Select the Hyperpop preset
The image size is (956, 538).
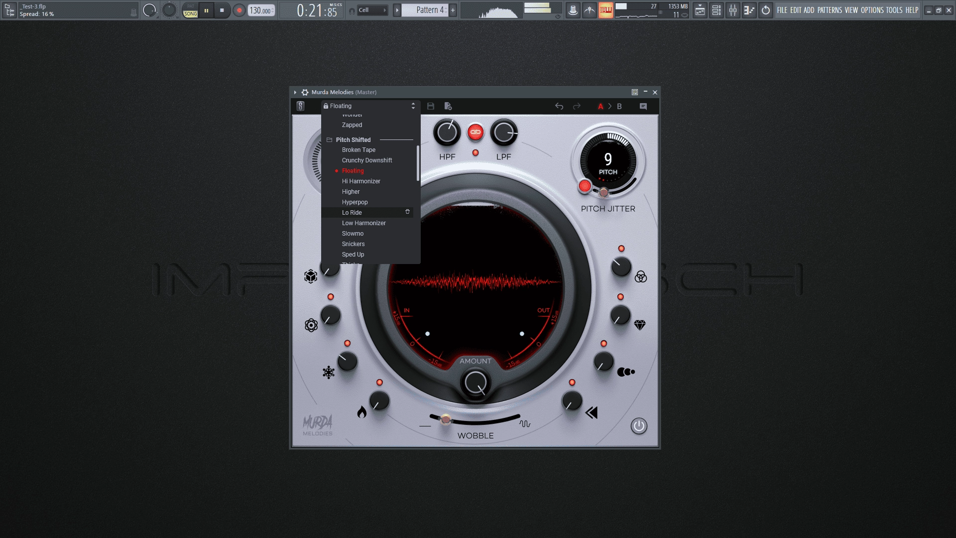coord(355,202)
